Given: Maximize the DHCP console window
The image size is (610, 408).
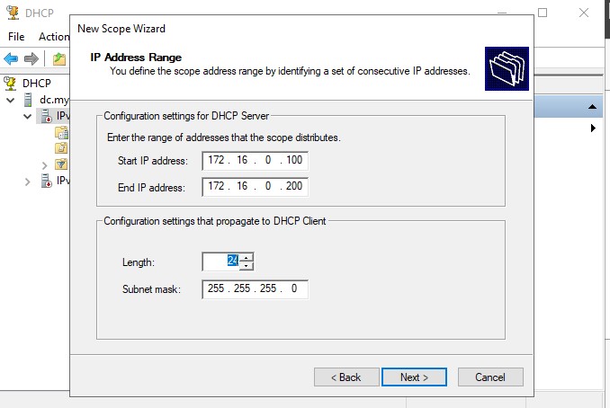Looking at the screenshot, I should click(543, 13).
